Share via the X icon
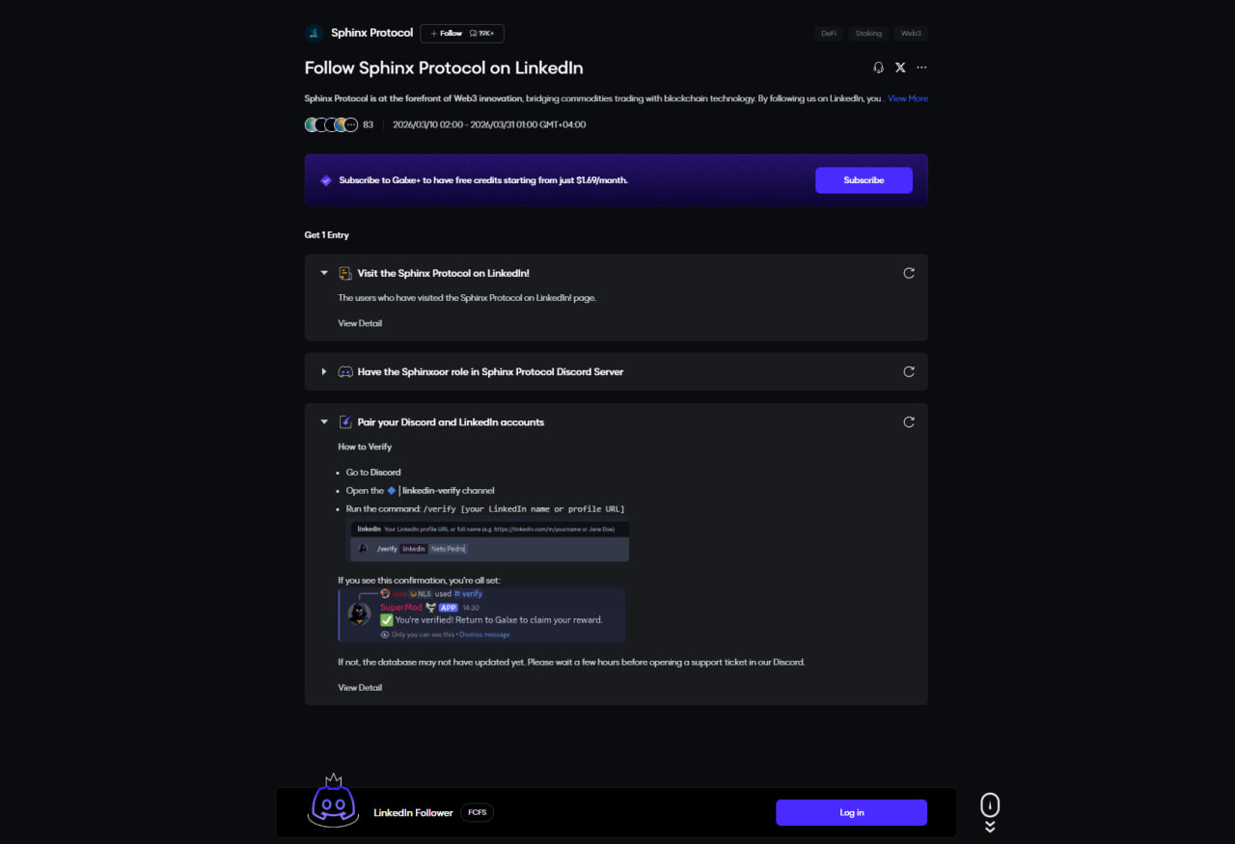Screen dimensions: 1235x844 coord(900,68)
